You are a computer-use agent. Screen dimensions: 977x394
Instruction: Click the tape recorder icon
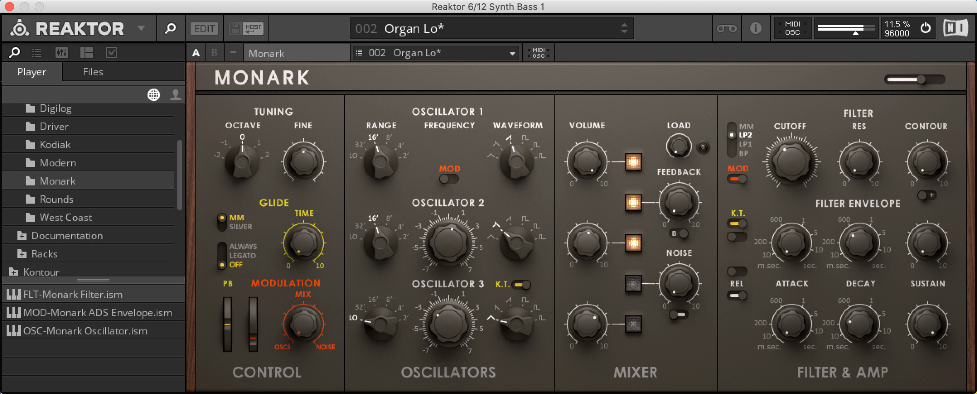tap(727, 29)
